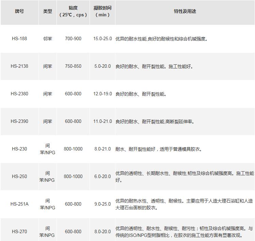Screen dimensions: 255x241
Task: Select the HS-230 product cell
Action: pos(19,149)
